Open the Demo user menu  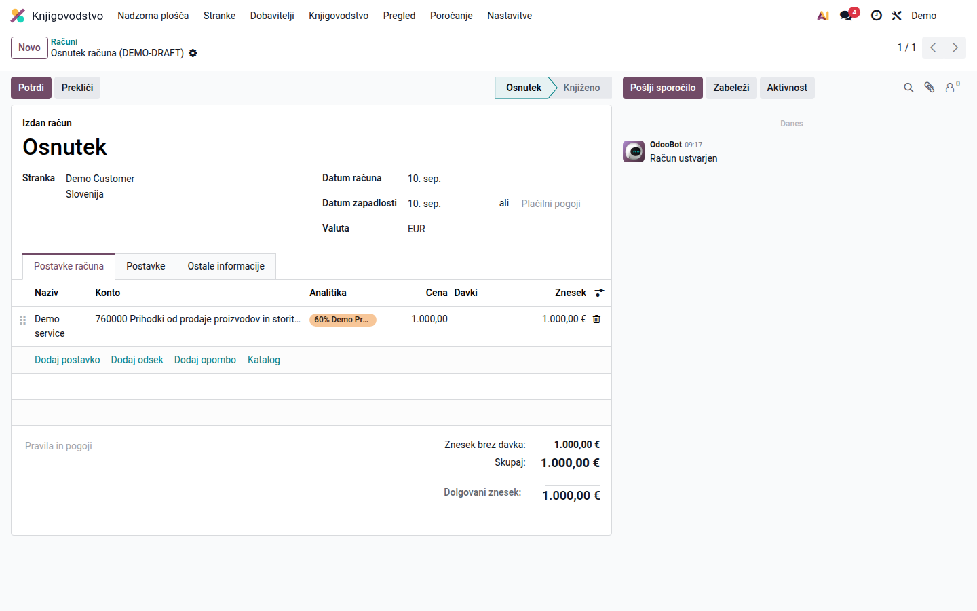[923, 16]
